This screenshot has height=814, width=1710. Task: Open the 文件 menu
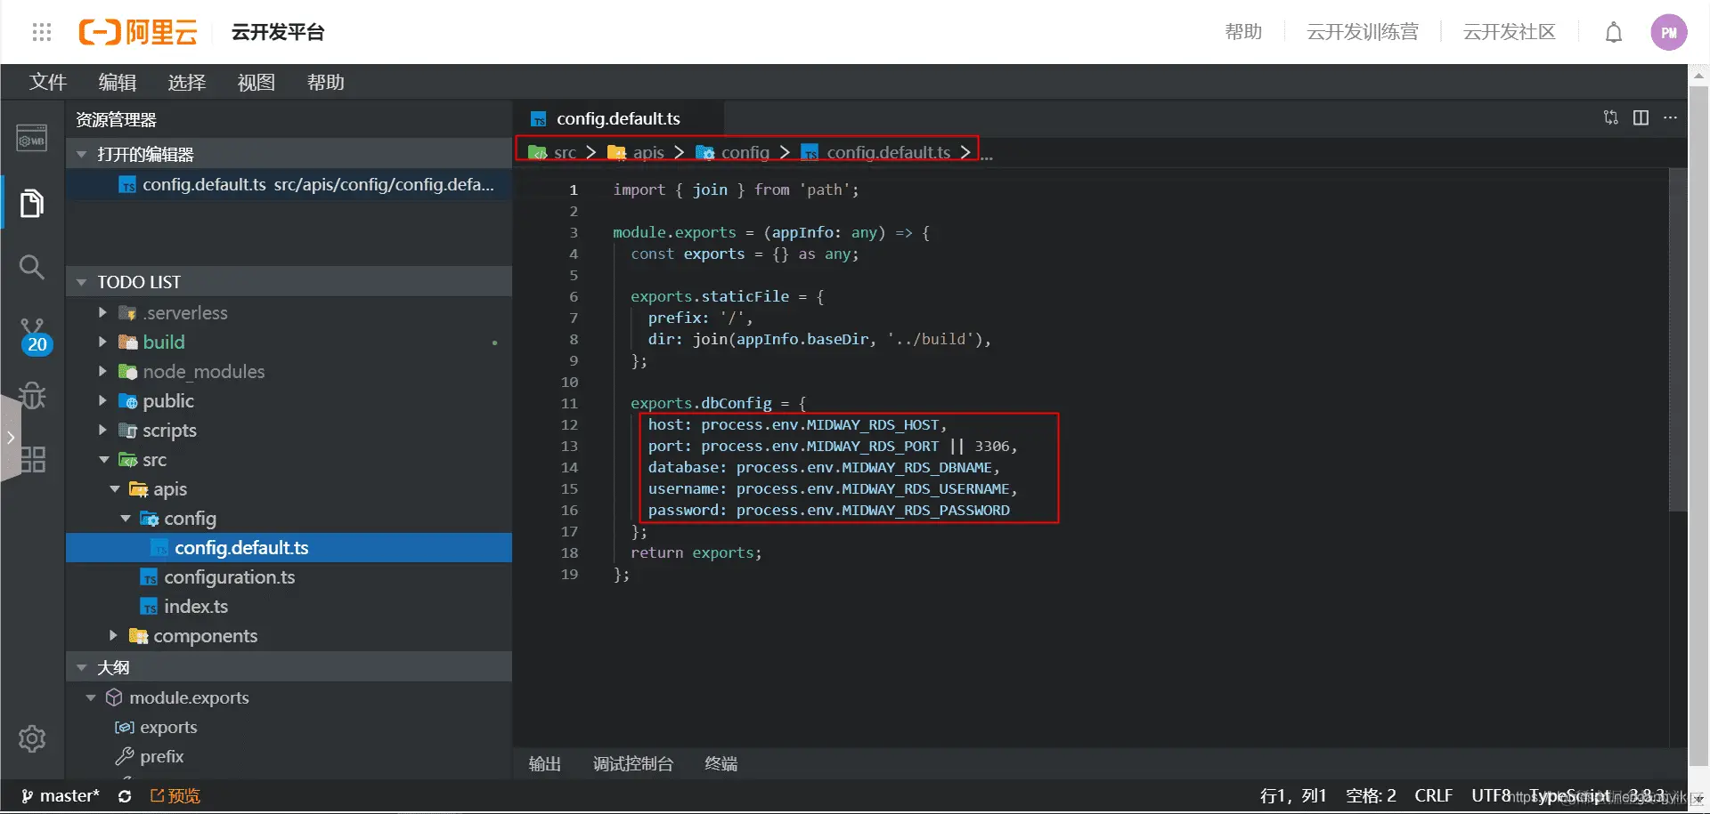click(48, 83)
